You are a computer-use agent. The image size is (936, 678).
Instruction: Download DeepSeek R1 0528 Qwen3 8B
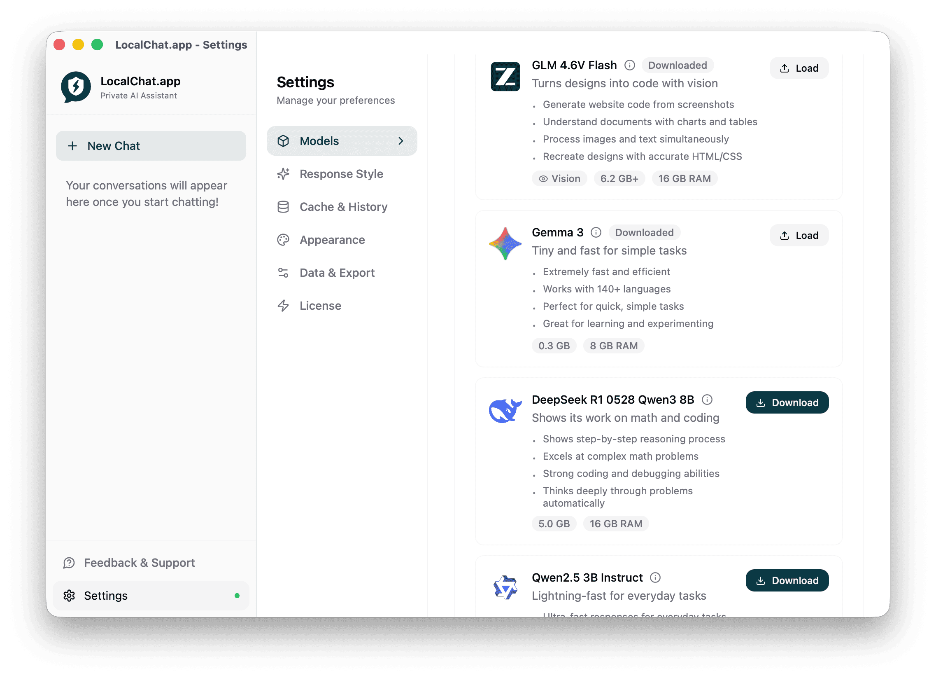[x=787, y=402]
